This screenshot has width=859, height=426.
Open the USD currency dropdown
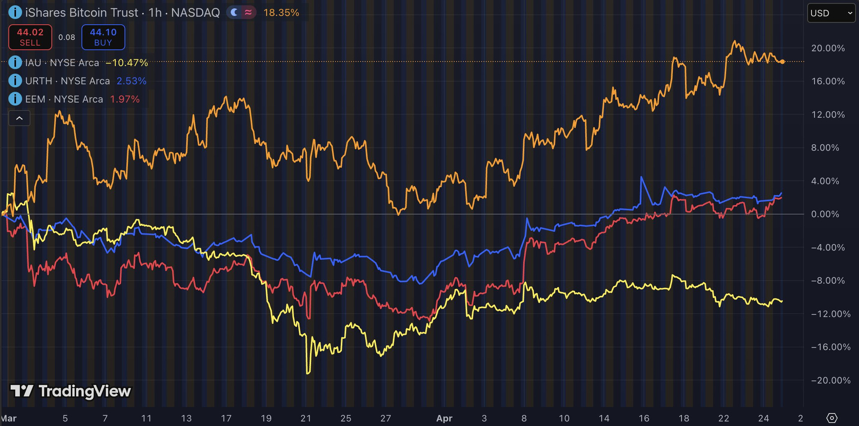click(831, 13)
